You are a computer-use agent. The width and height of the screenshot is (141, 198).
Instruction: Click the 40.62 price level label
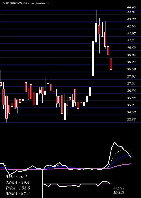[x=131, y=48]
